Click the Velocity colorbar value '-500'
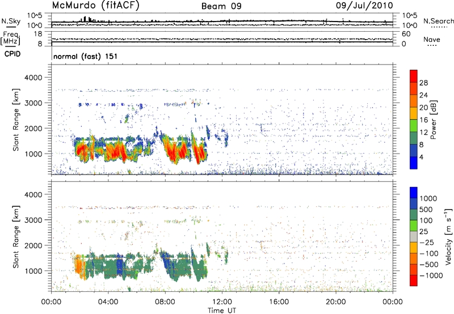454x314 pixels. [429, 264]
